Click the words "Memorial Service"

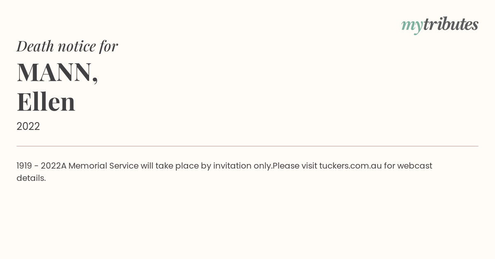tap(104, 166)
